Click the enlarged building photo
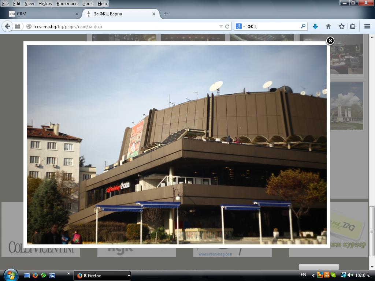The height and width of the screenshot is (281, 375). [x=177, y=145]
